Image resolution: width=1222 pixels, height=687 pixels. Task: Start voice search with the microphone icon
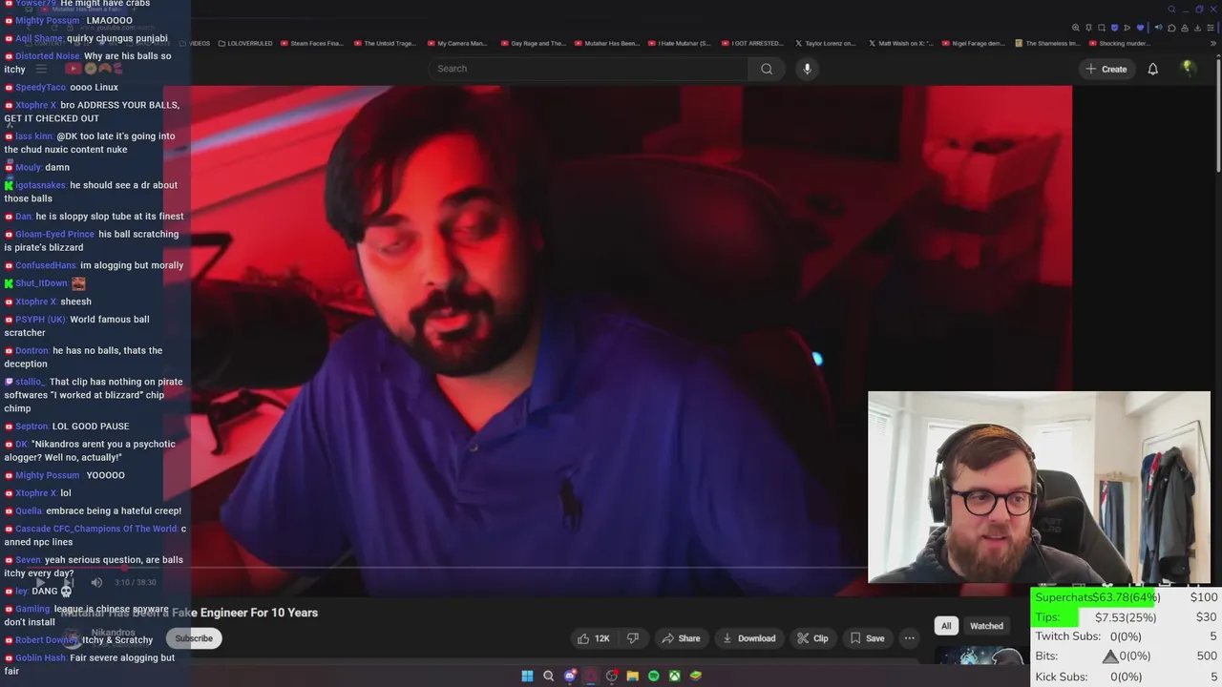click(807, 69)
